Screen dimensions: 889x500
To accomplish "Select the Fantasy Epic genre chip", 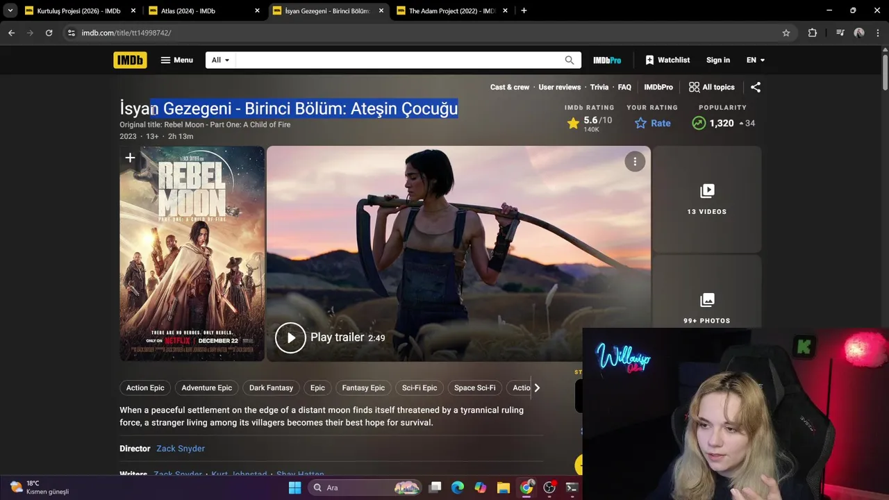I will tap(363, 388).
